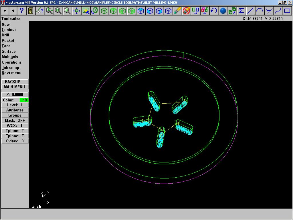Choose Drill toolpath menu item
Screen dimensions: 293x220
(x=5, y=35)
